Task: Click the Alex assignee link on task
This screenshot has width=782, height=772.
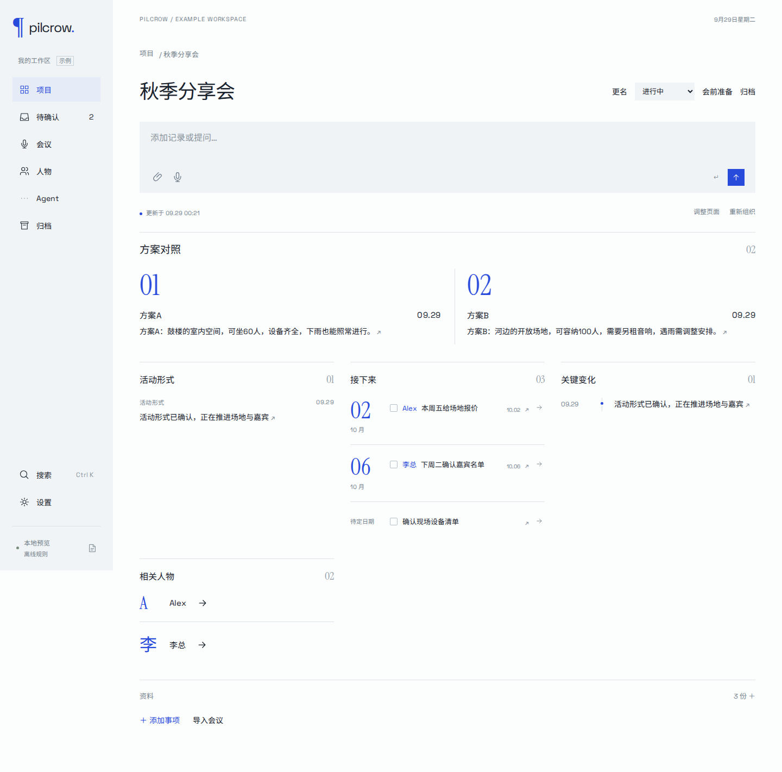Action: [x=409, y=409]
